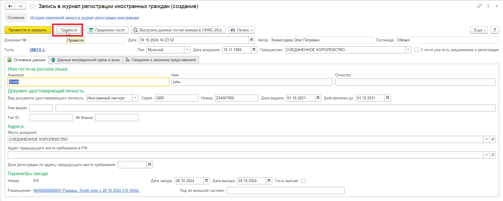Image resolution: width=503 pixels, height=201 pixels.
Task: Open the Еще menu
Action: pos(479,30)
